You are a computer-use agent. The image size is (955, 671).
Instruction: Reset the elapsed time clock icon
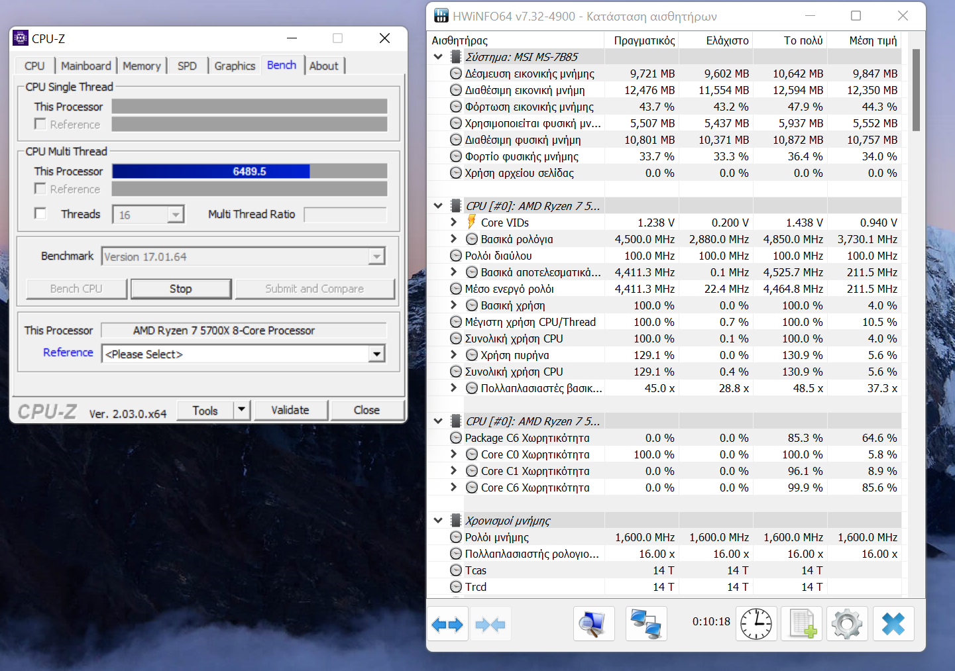pyautogui.click(x=756, y=624)
